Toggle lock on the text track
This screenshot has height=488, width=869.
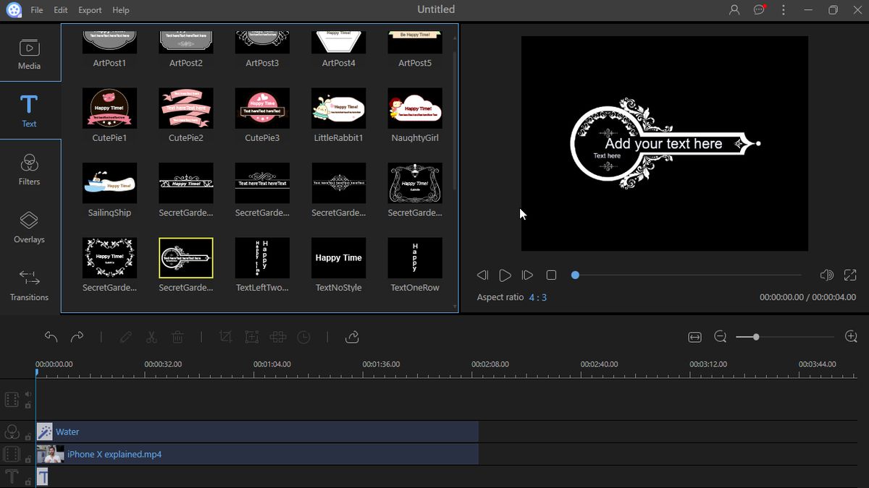pos(28,481)
